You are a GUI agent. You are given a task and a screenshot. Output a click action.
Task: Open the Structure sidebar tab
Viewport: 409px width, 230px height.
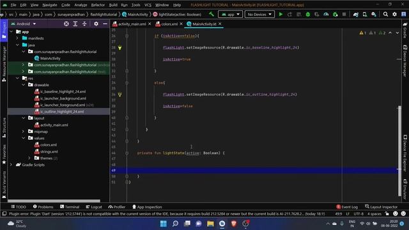(x=4, y=128)
